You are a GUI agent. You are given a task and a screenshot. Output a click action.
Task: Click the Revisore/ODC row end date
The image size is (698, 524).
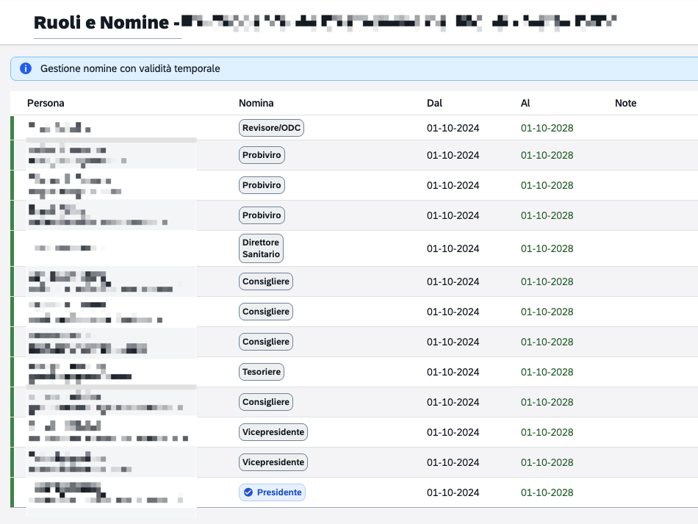coord(547,128)
